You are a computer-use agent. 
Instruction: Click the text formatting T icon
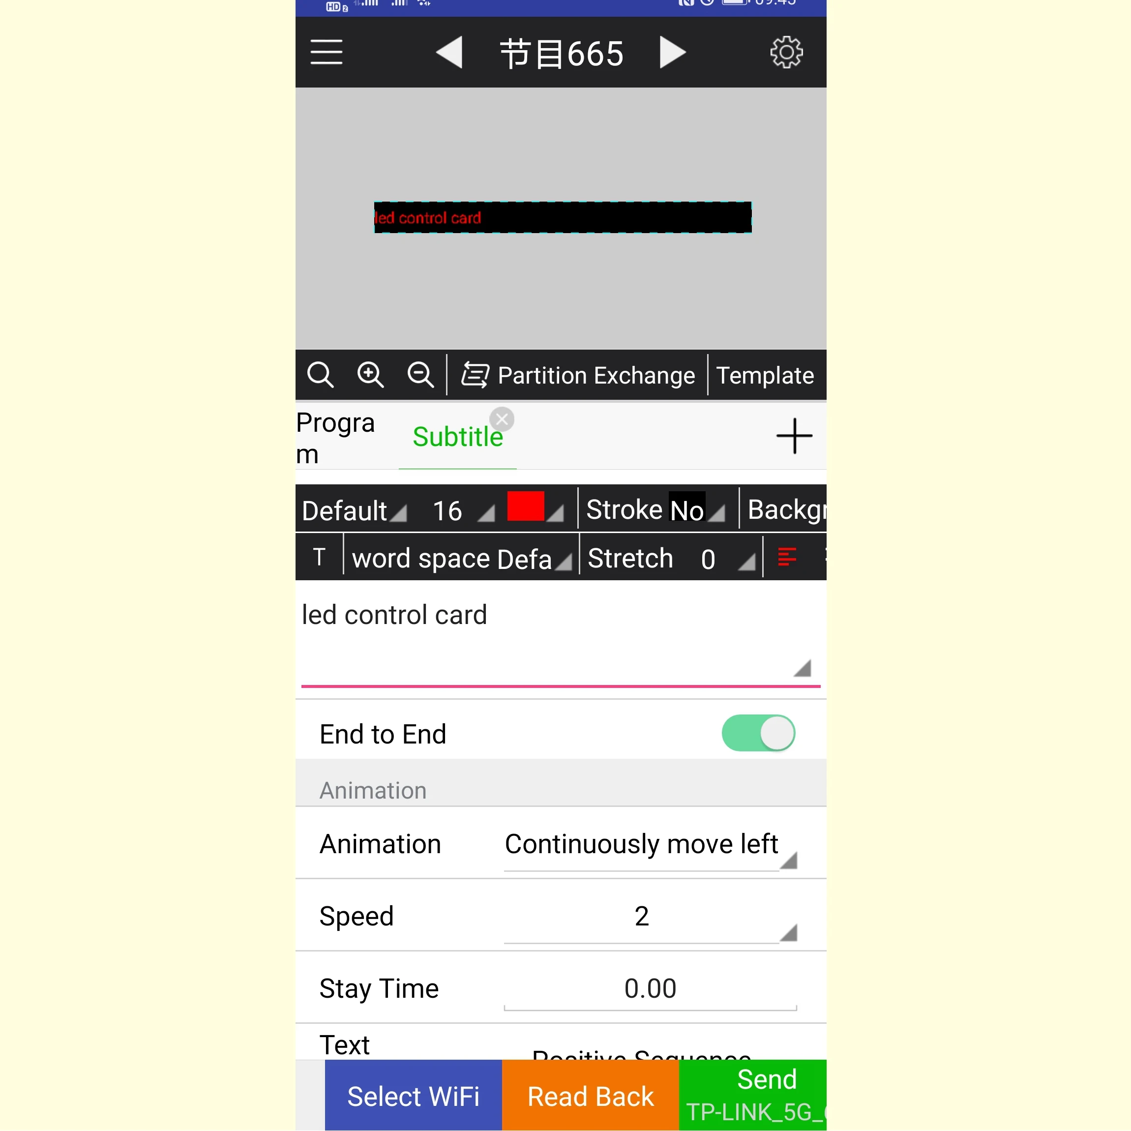(x=320, y=558)
